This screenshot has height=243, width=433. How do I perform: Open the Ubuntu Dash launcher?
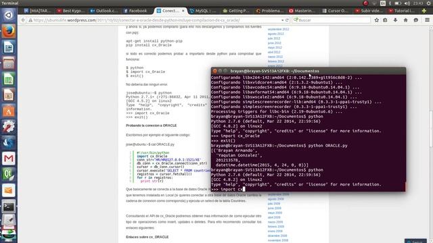9,15
